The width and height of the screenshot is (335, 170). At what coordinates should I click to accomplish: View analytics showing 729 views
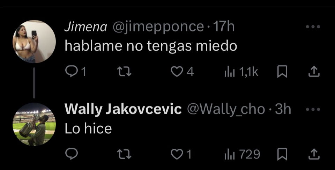tap(242, 154)
